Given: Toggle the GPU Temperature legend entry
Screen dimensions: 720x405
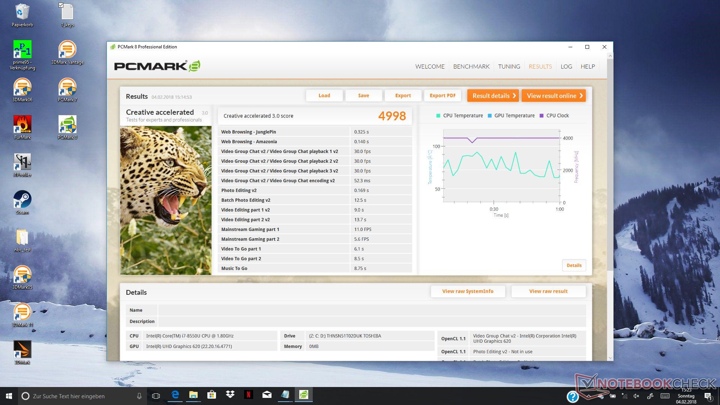Looking at the screenshot, I should pos(511,115).
